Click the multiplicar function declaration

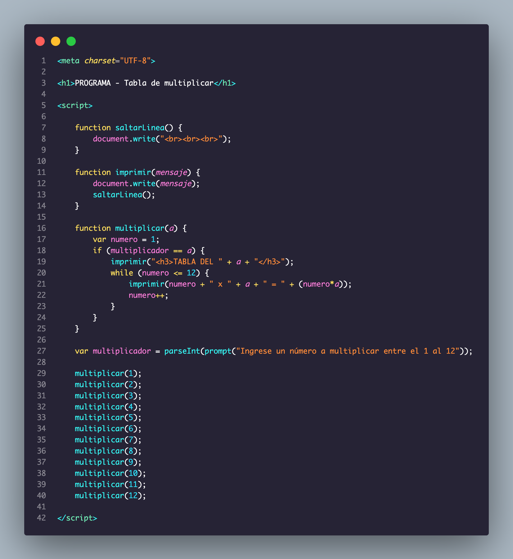(131, 228)
